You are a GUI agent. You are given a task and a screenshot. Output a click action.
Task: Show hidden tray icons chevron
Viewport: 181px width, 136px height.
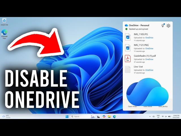pos(150,116)
